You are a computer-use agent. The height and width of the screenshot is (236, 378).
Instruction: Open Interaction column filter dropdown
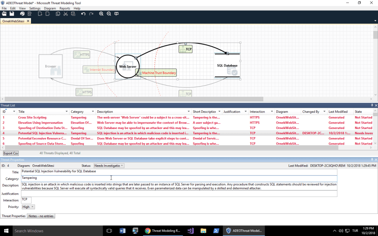(272, 111)
